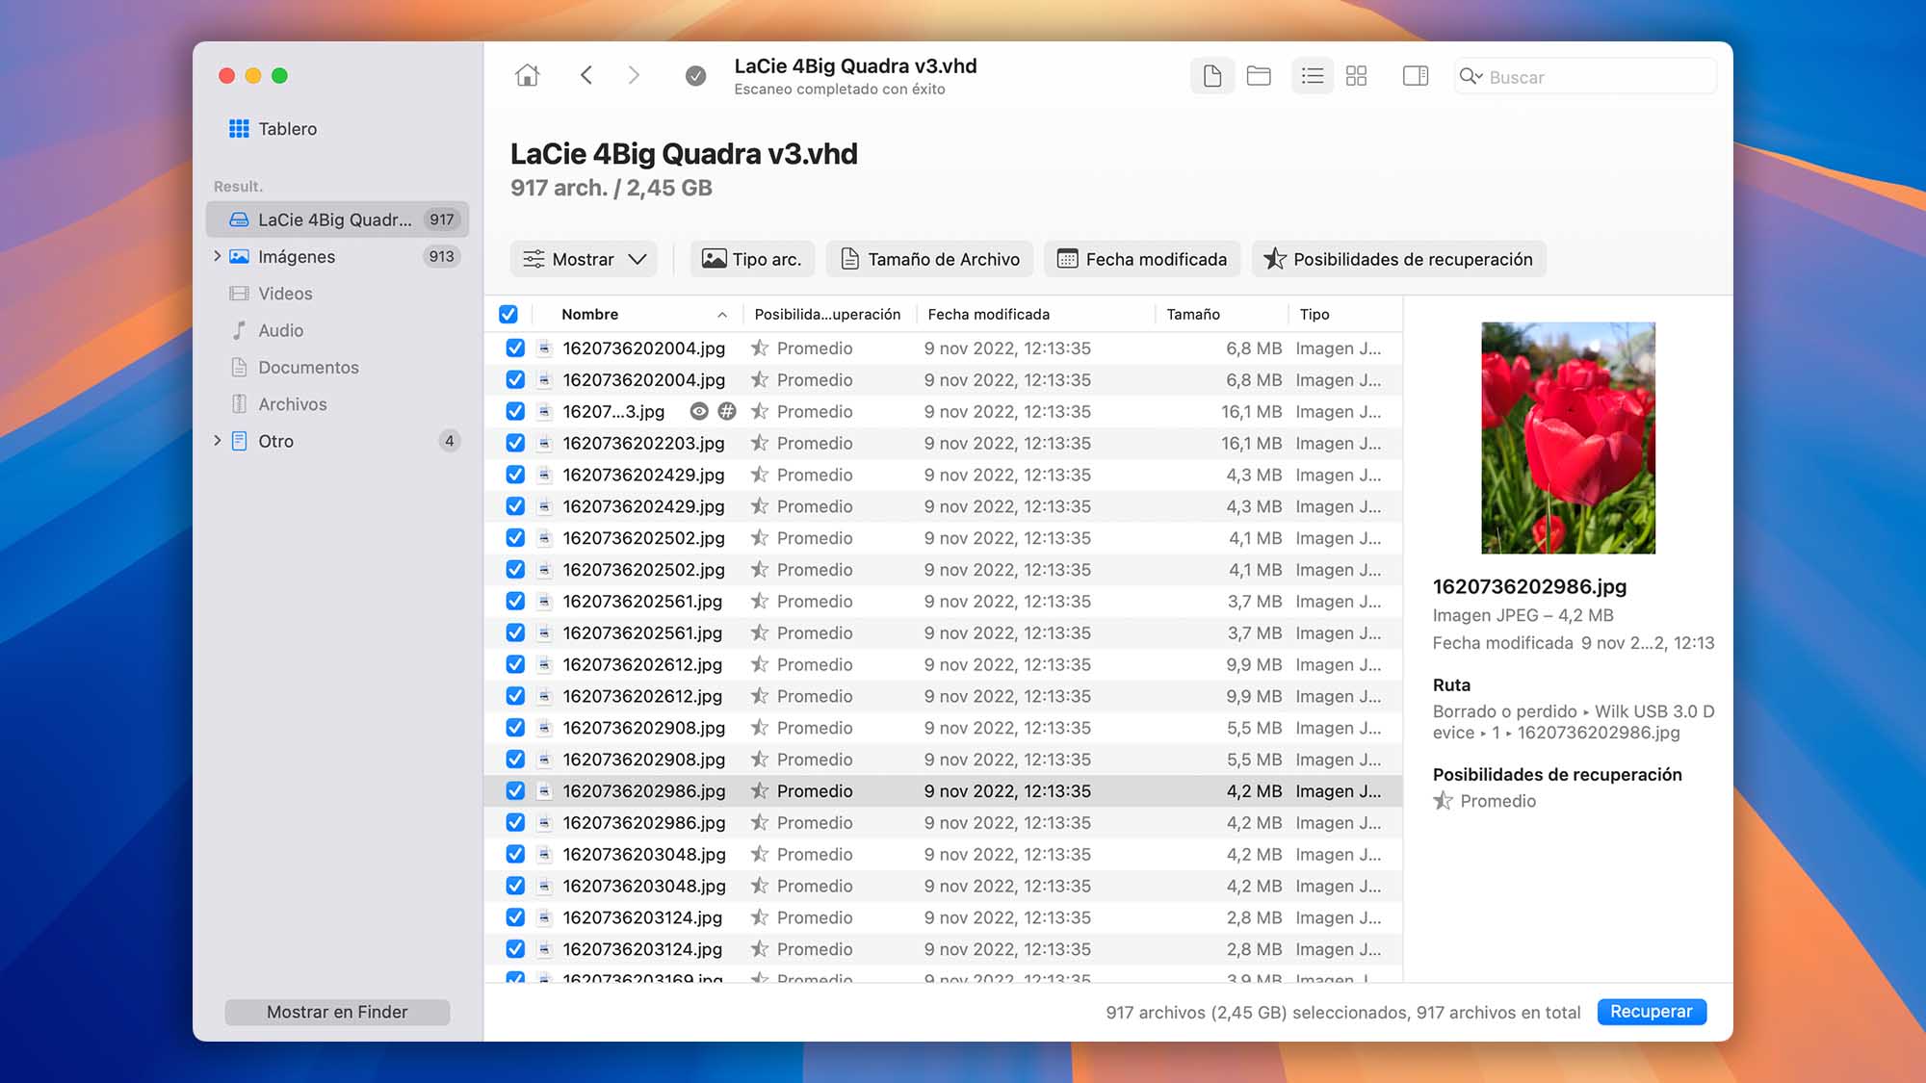The height and width of the screenshot is (1083, 1926).
Task: Click the 9,9 MB size in first 1620736202612.jpg row
Action: (x=1254, y=664)
